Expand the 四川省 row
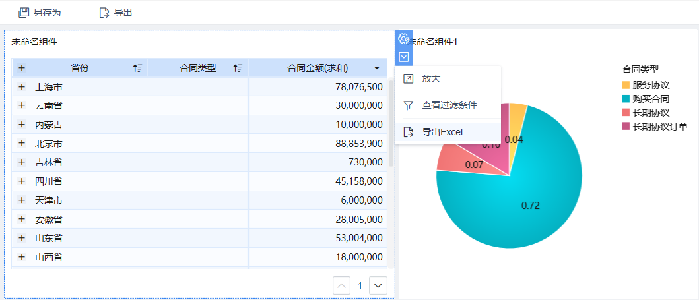The width and height of the screenshot is (699, 300). pos(21,181)
